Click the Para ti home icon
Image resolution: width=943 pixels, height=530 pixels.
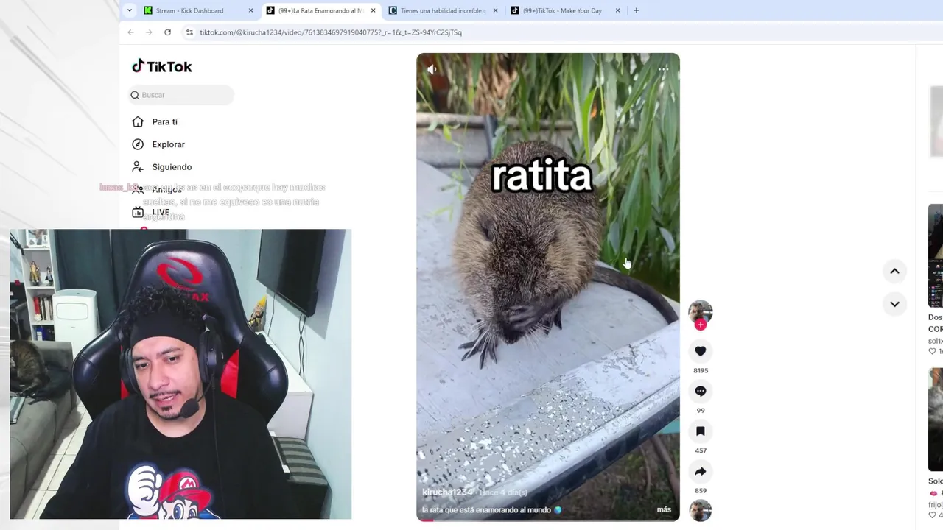click(138, 121)
